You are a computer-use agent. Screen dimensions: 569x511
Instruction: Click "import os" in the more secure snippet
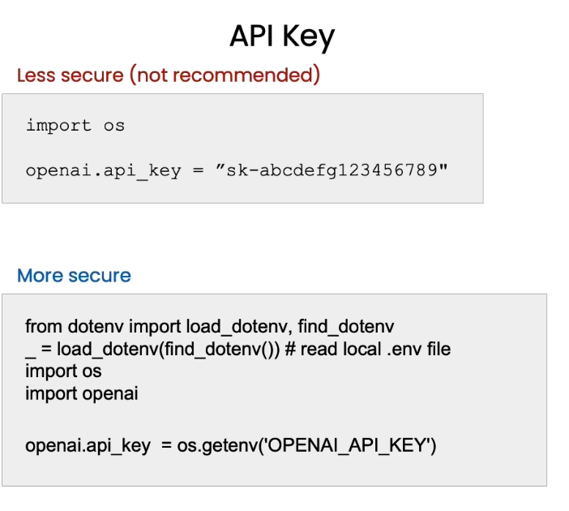[63, 371]
